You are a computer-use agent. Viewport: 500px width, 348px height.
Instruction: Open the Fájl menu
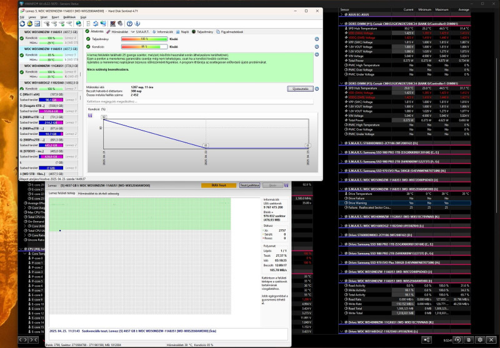[x=22, y=17]
